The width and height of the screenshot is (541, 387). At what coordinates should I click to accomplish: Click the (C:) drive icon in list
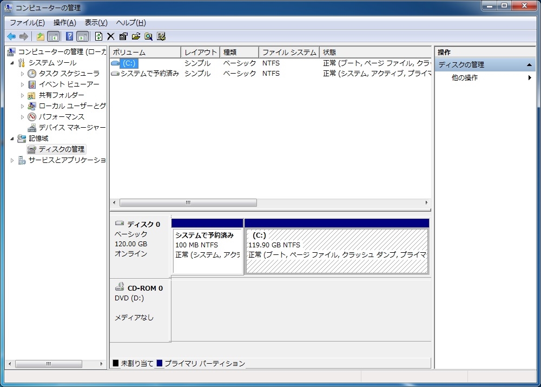(115, 63)
